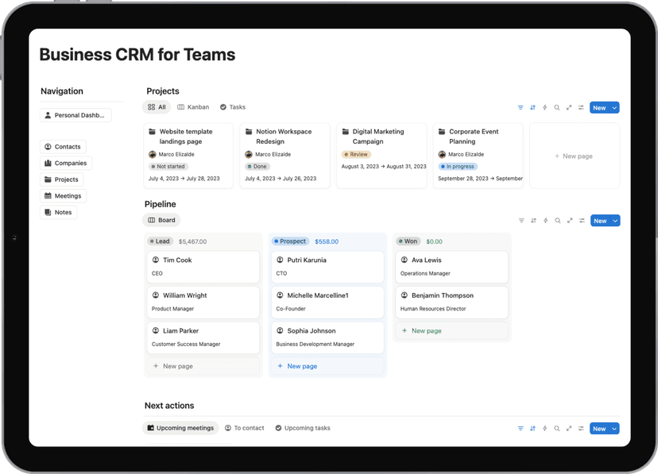Expand the Pipeline view to full page

click(x=568, y=221)
